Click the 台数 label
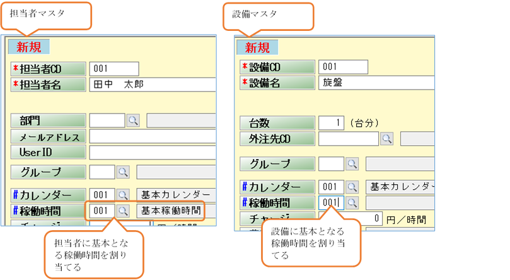The image size is (510, 280). pyautogui.click(x=277, y=123)
